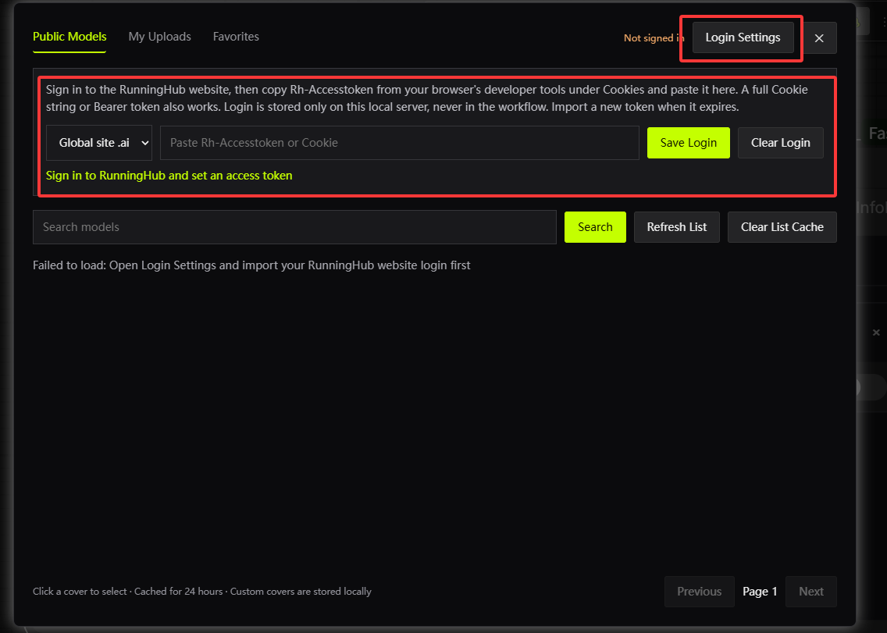887x633 pixels.
Task: Click the green Search button
Action: [595, 227]
